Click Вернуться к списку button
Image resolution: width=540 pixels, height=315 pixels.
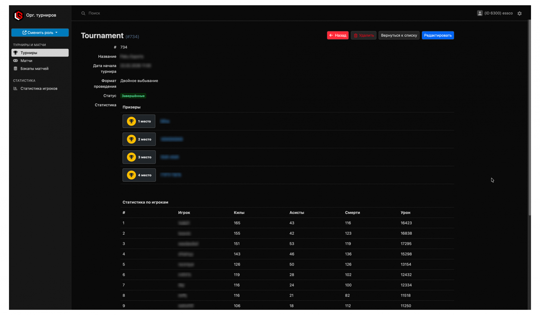pyautogui.click(x=399, y=35)
